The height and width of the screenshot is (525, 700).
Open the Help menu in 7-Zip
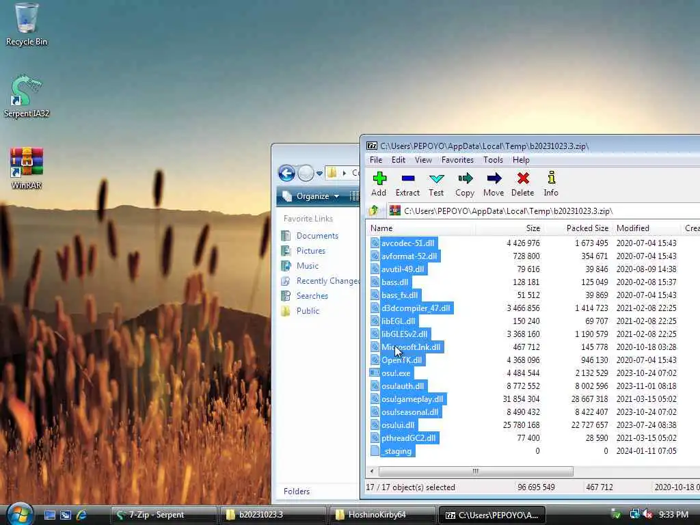(521, 160)
